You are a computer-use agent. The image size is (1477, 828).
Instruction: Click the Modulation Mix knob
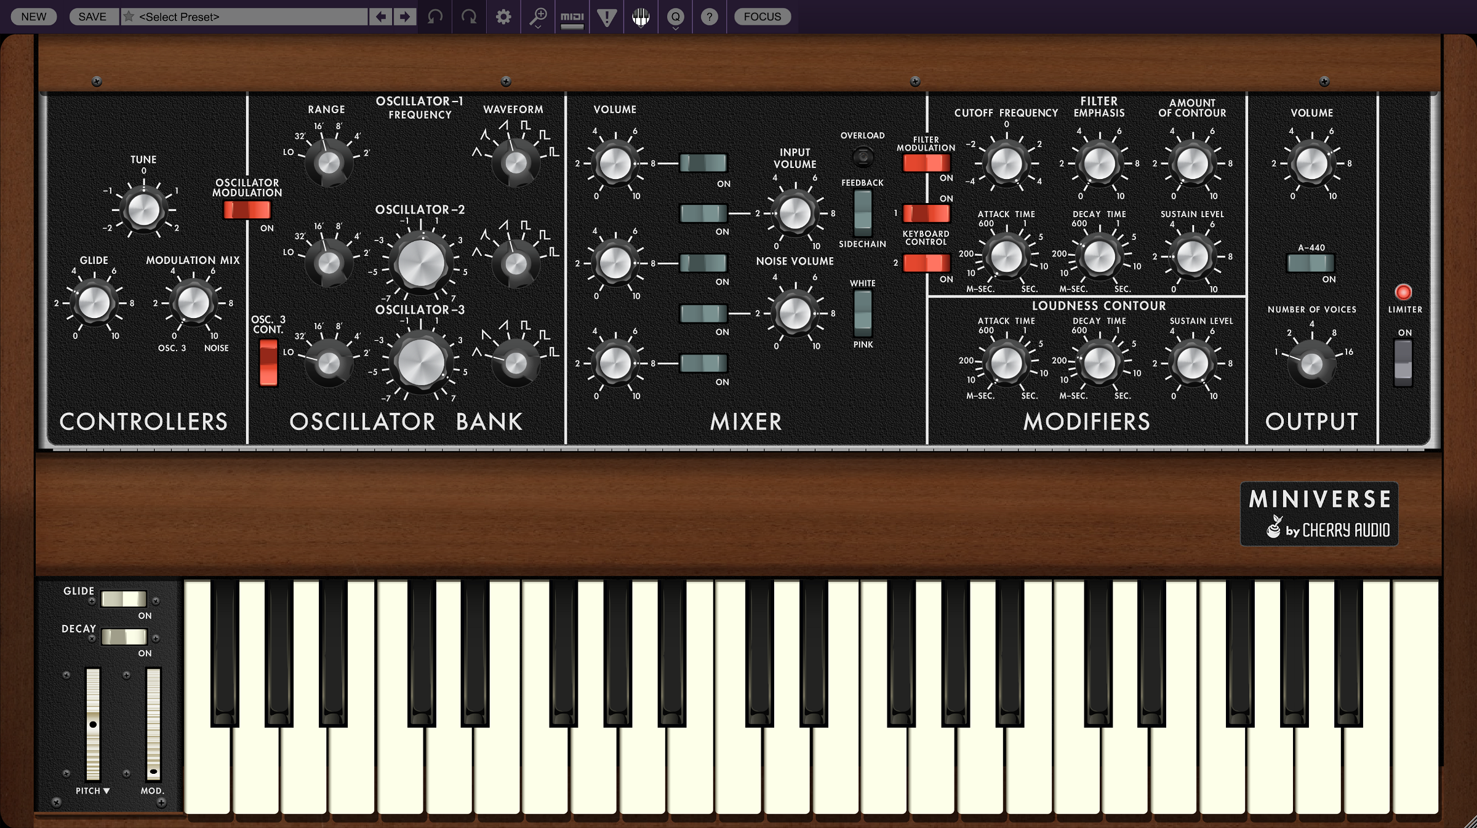coord(193,303)
